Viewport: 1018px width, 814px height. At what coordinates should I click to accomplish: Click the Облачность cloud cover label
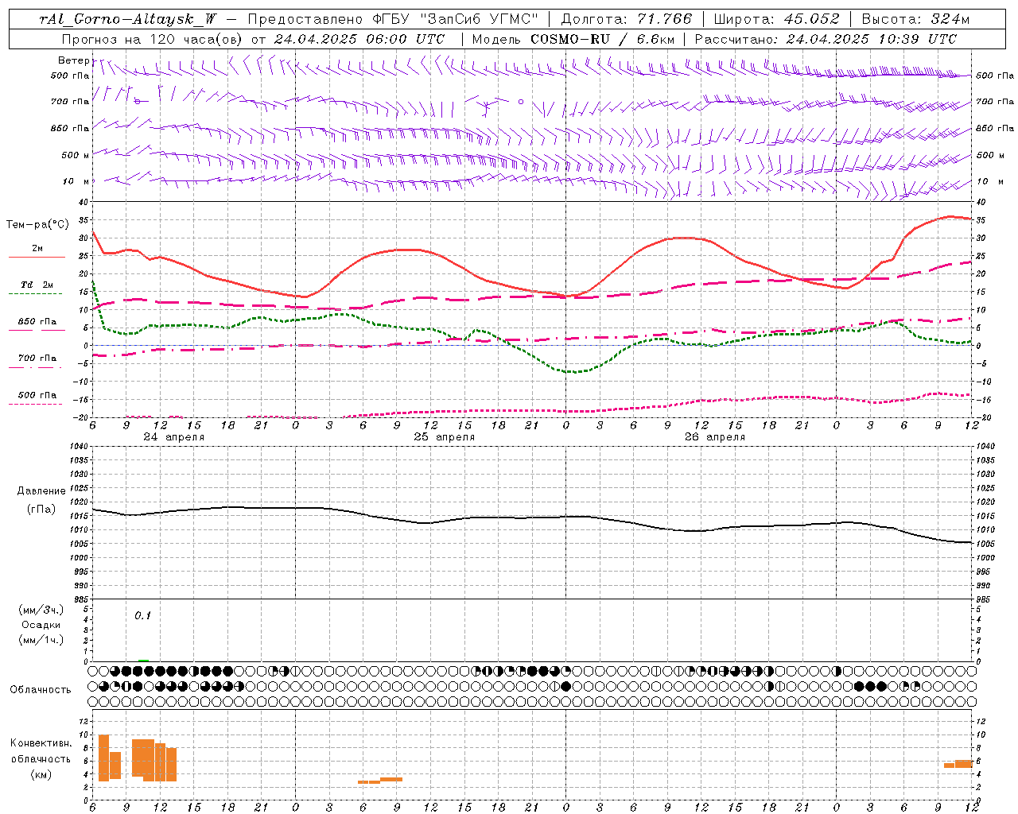[x=41, y=690]
